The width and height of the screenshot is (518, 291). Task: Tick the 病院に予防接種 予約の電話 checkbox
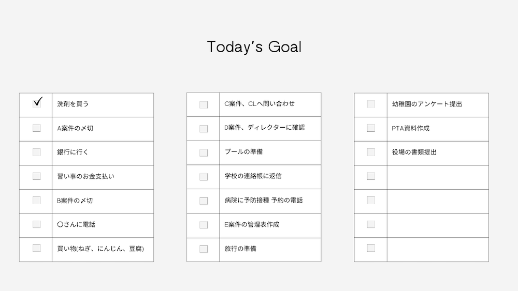click(x=204, y=201)
